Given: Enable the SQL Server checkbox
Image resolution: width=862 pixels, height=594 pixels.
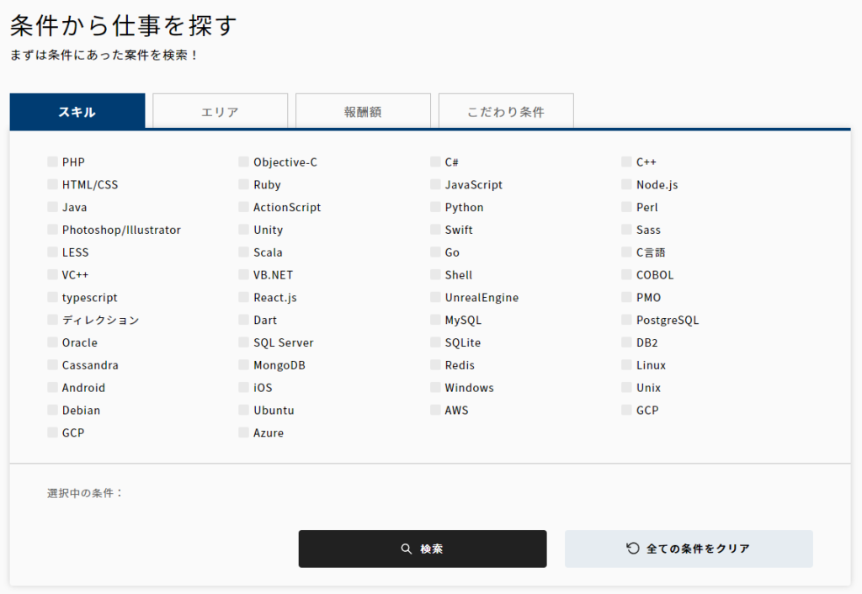Looking at the screenshot, I should [x=243, y=342].
